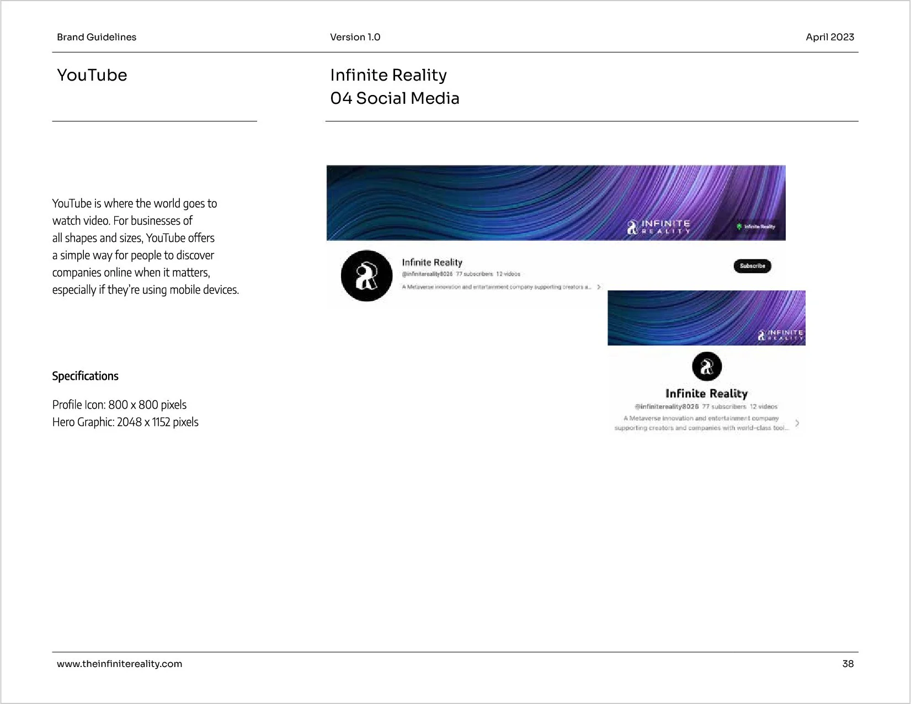Viewport: 911px width, 704px height.
Task: Click the wide purple wave banner image
Action: (x=556, y=203)
